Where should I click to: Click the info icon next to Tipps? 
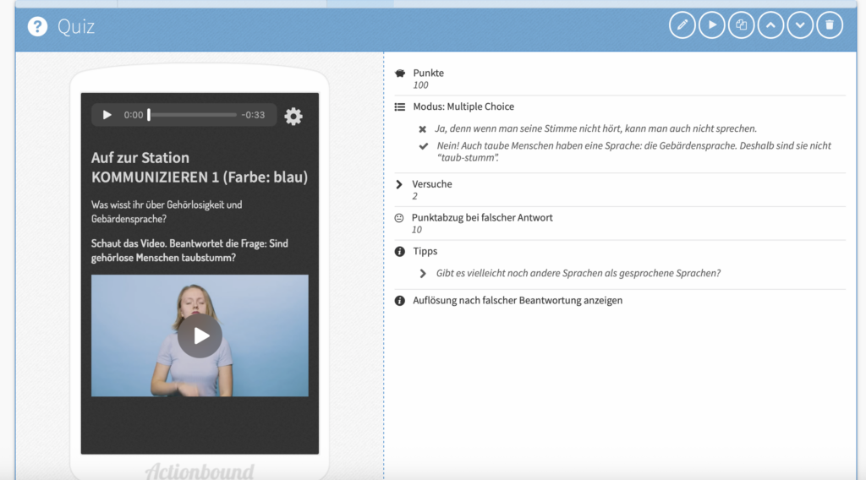click(400, 252)
